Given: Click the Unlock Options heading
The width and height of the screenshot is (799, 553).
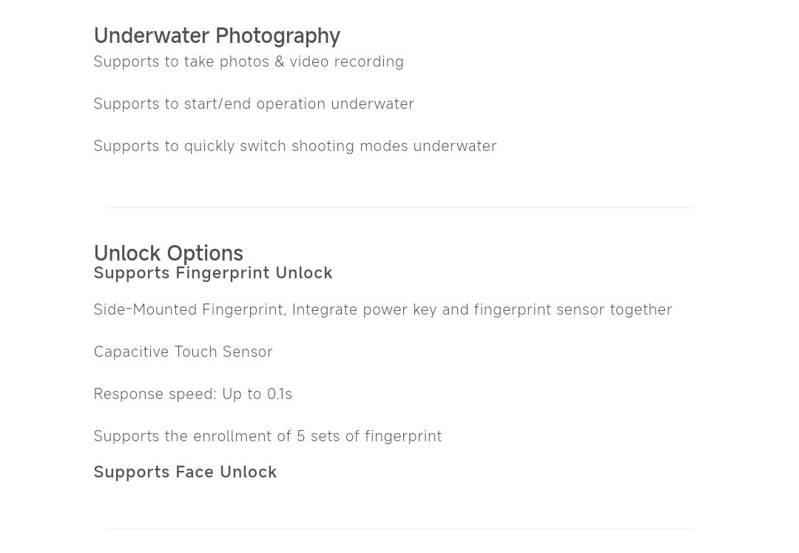Looking at the screenshot, I should pyautogui.click(x=169, y=253).
